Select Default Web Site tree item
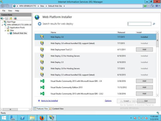 tap(20, 33)
